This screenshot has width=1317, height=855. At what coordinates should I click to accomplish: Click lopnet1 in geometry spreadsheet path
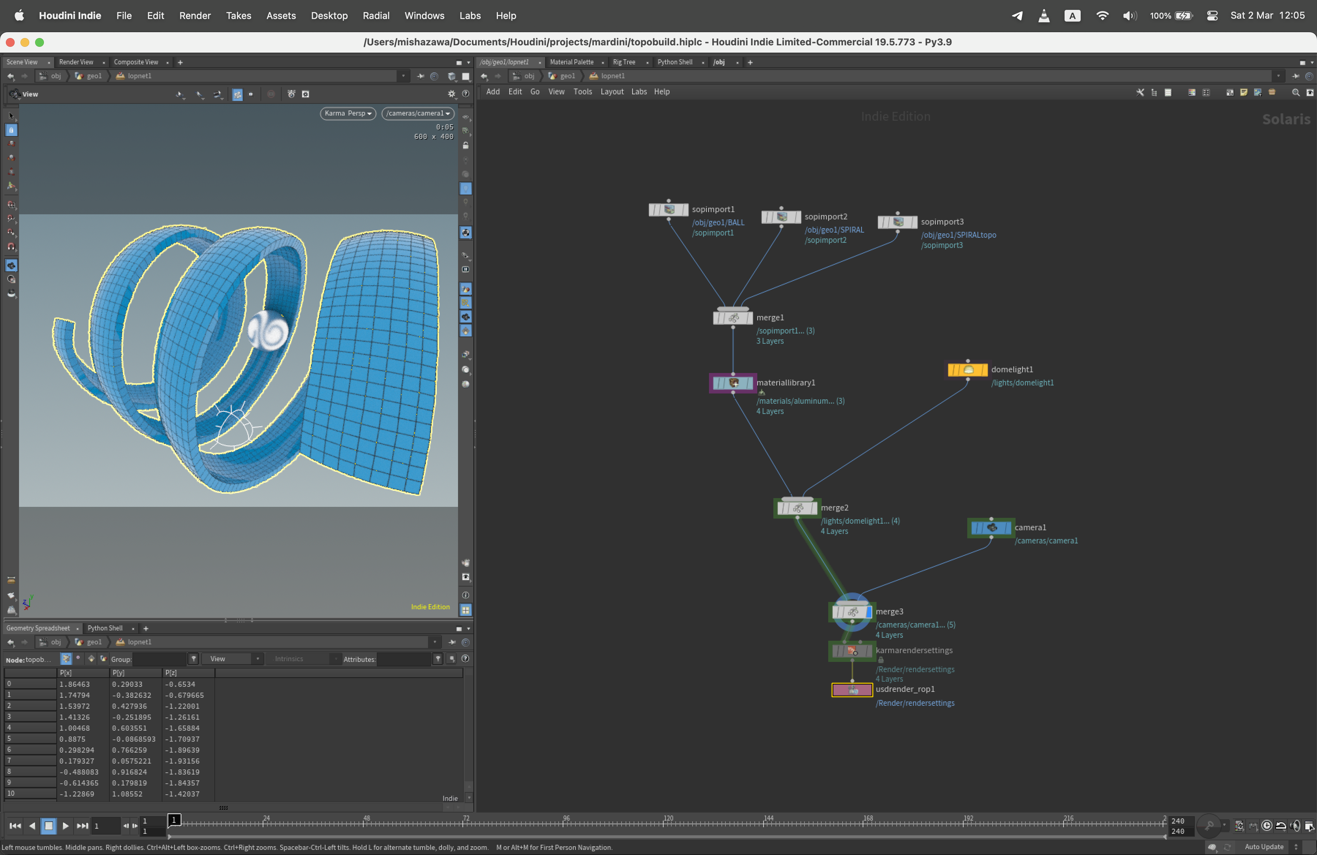tap(139, 642)
